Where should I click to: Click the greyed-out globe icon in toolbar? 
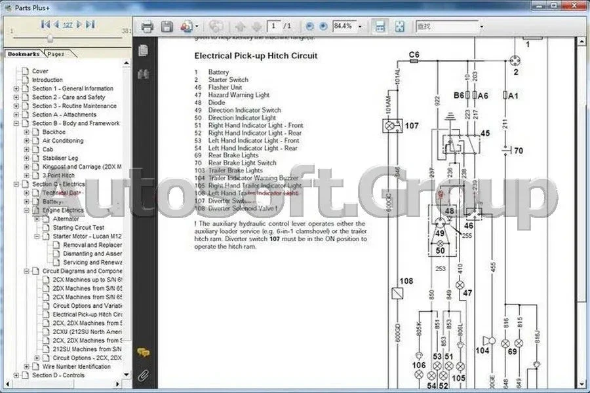(x=216, y=27)
